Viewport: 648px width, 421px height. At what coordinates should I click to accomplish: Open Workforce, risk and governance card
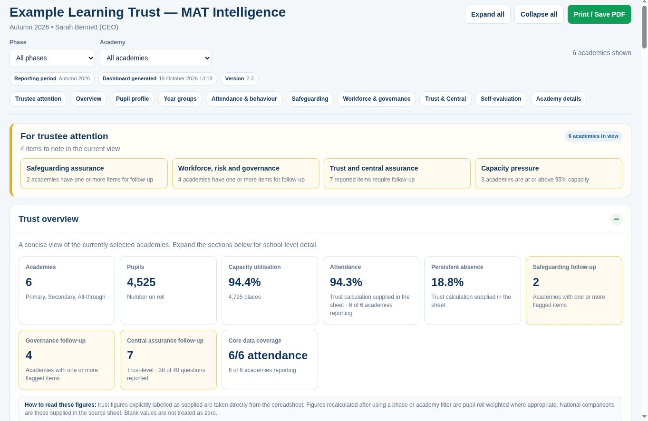click(x=246, y=173)
